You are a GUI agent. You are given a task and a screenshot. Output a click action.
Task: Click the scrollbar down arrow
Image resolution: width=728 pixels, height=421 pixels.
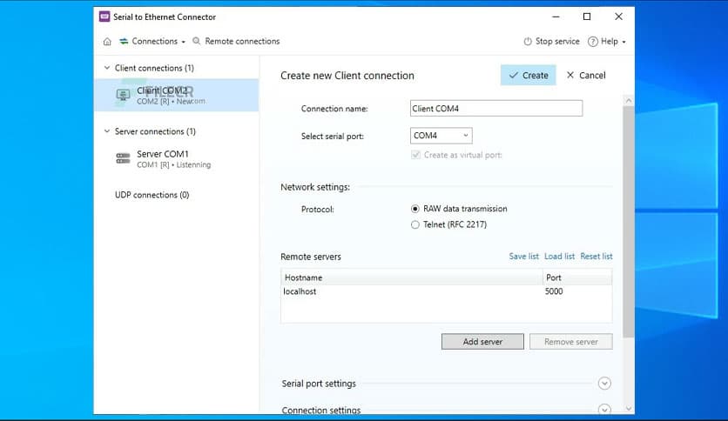(629, 409)
